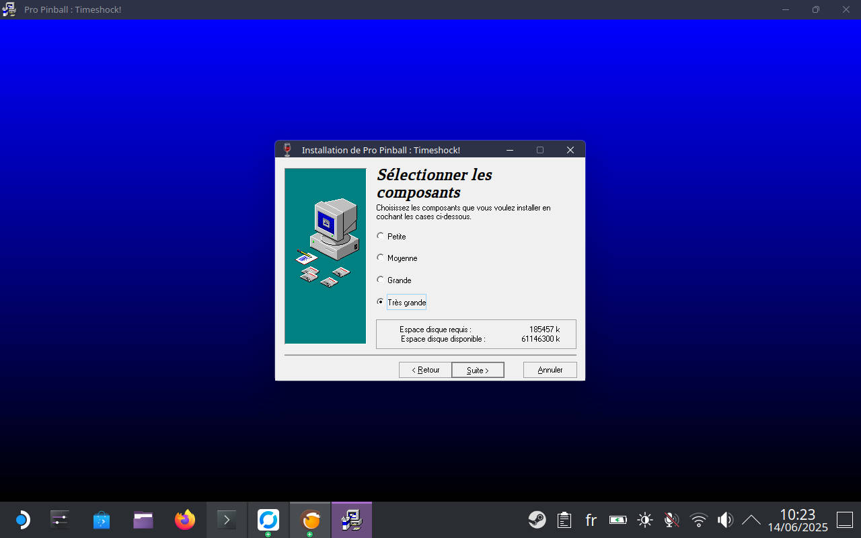Open Steam from the system tray
Viewport: 861px width, 538px height.
(537, 520)
